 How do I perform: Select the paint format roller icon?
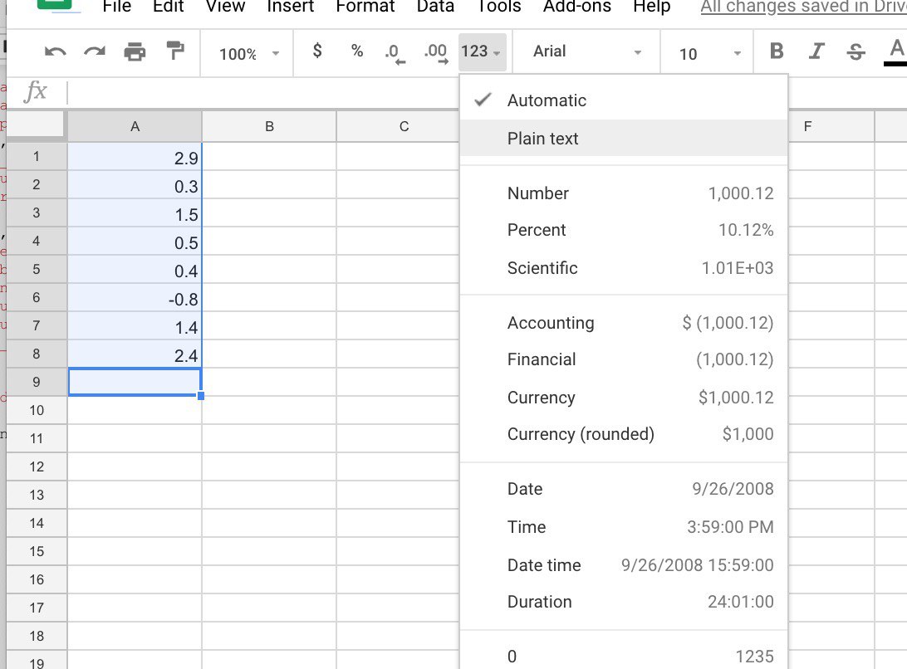(x=175, y=51)
